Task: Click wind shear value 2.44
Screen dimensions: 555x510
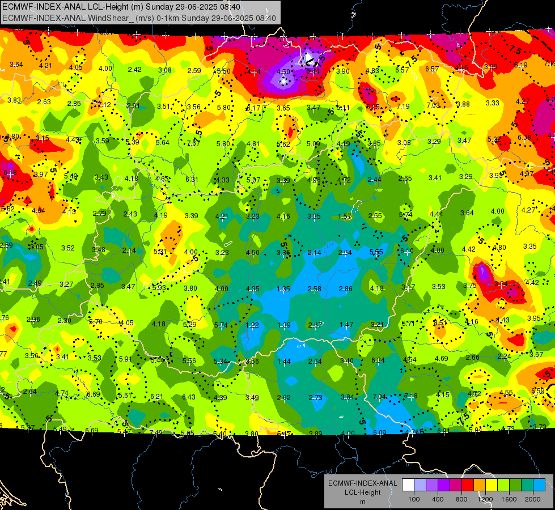Action: point(375,180)
